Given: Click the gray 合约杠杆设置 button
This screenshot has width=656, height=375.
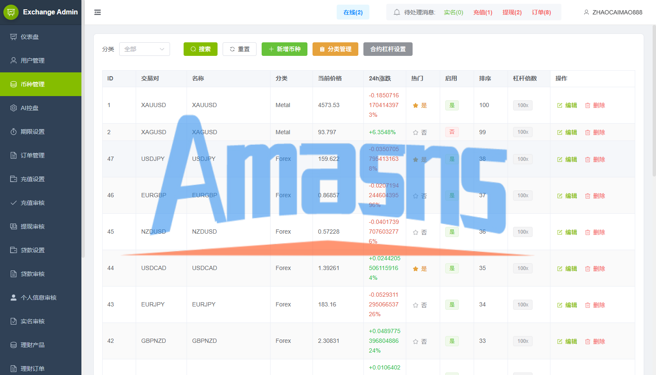Looking at the screenshot, I should (x=388, y=49).
